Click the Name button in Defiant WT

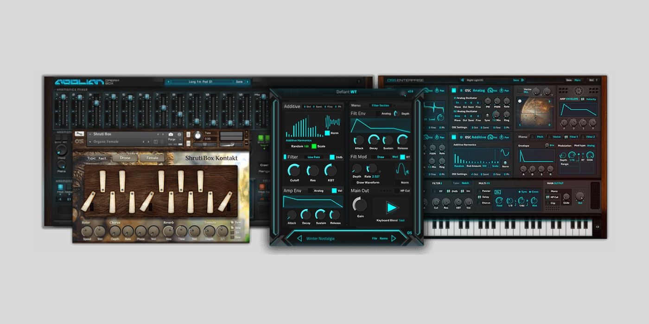pyautogui.click(x=384, y=238)
